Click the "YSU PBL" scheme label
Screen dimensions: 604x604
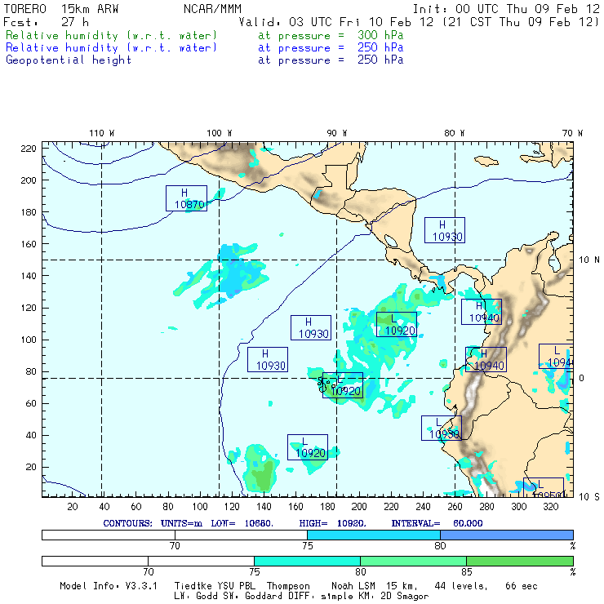235,586
